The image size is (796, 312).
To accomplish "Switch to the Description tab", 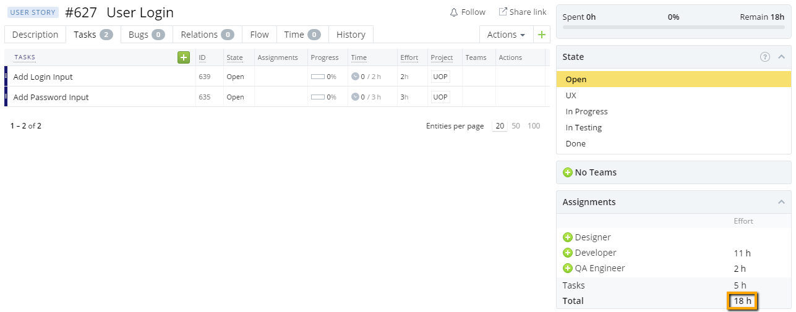I will [35, 35].
